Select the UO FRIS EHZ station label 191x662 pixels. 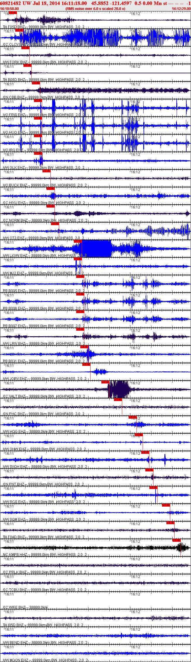point(14,115)
